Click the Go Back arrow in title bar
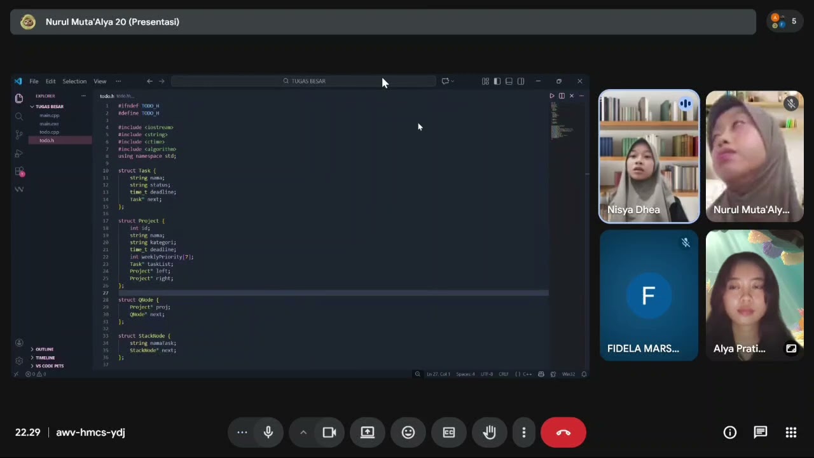Viewport: 814px width, 458px height. pyautogui.click(x=149, y=81)
